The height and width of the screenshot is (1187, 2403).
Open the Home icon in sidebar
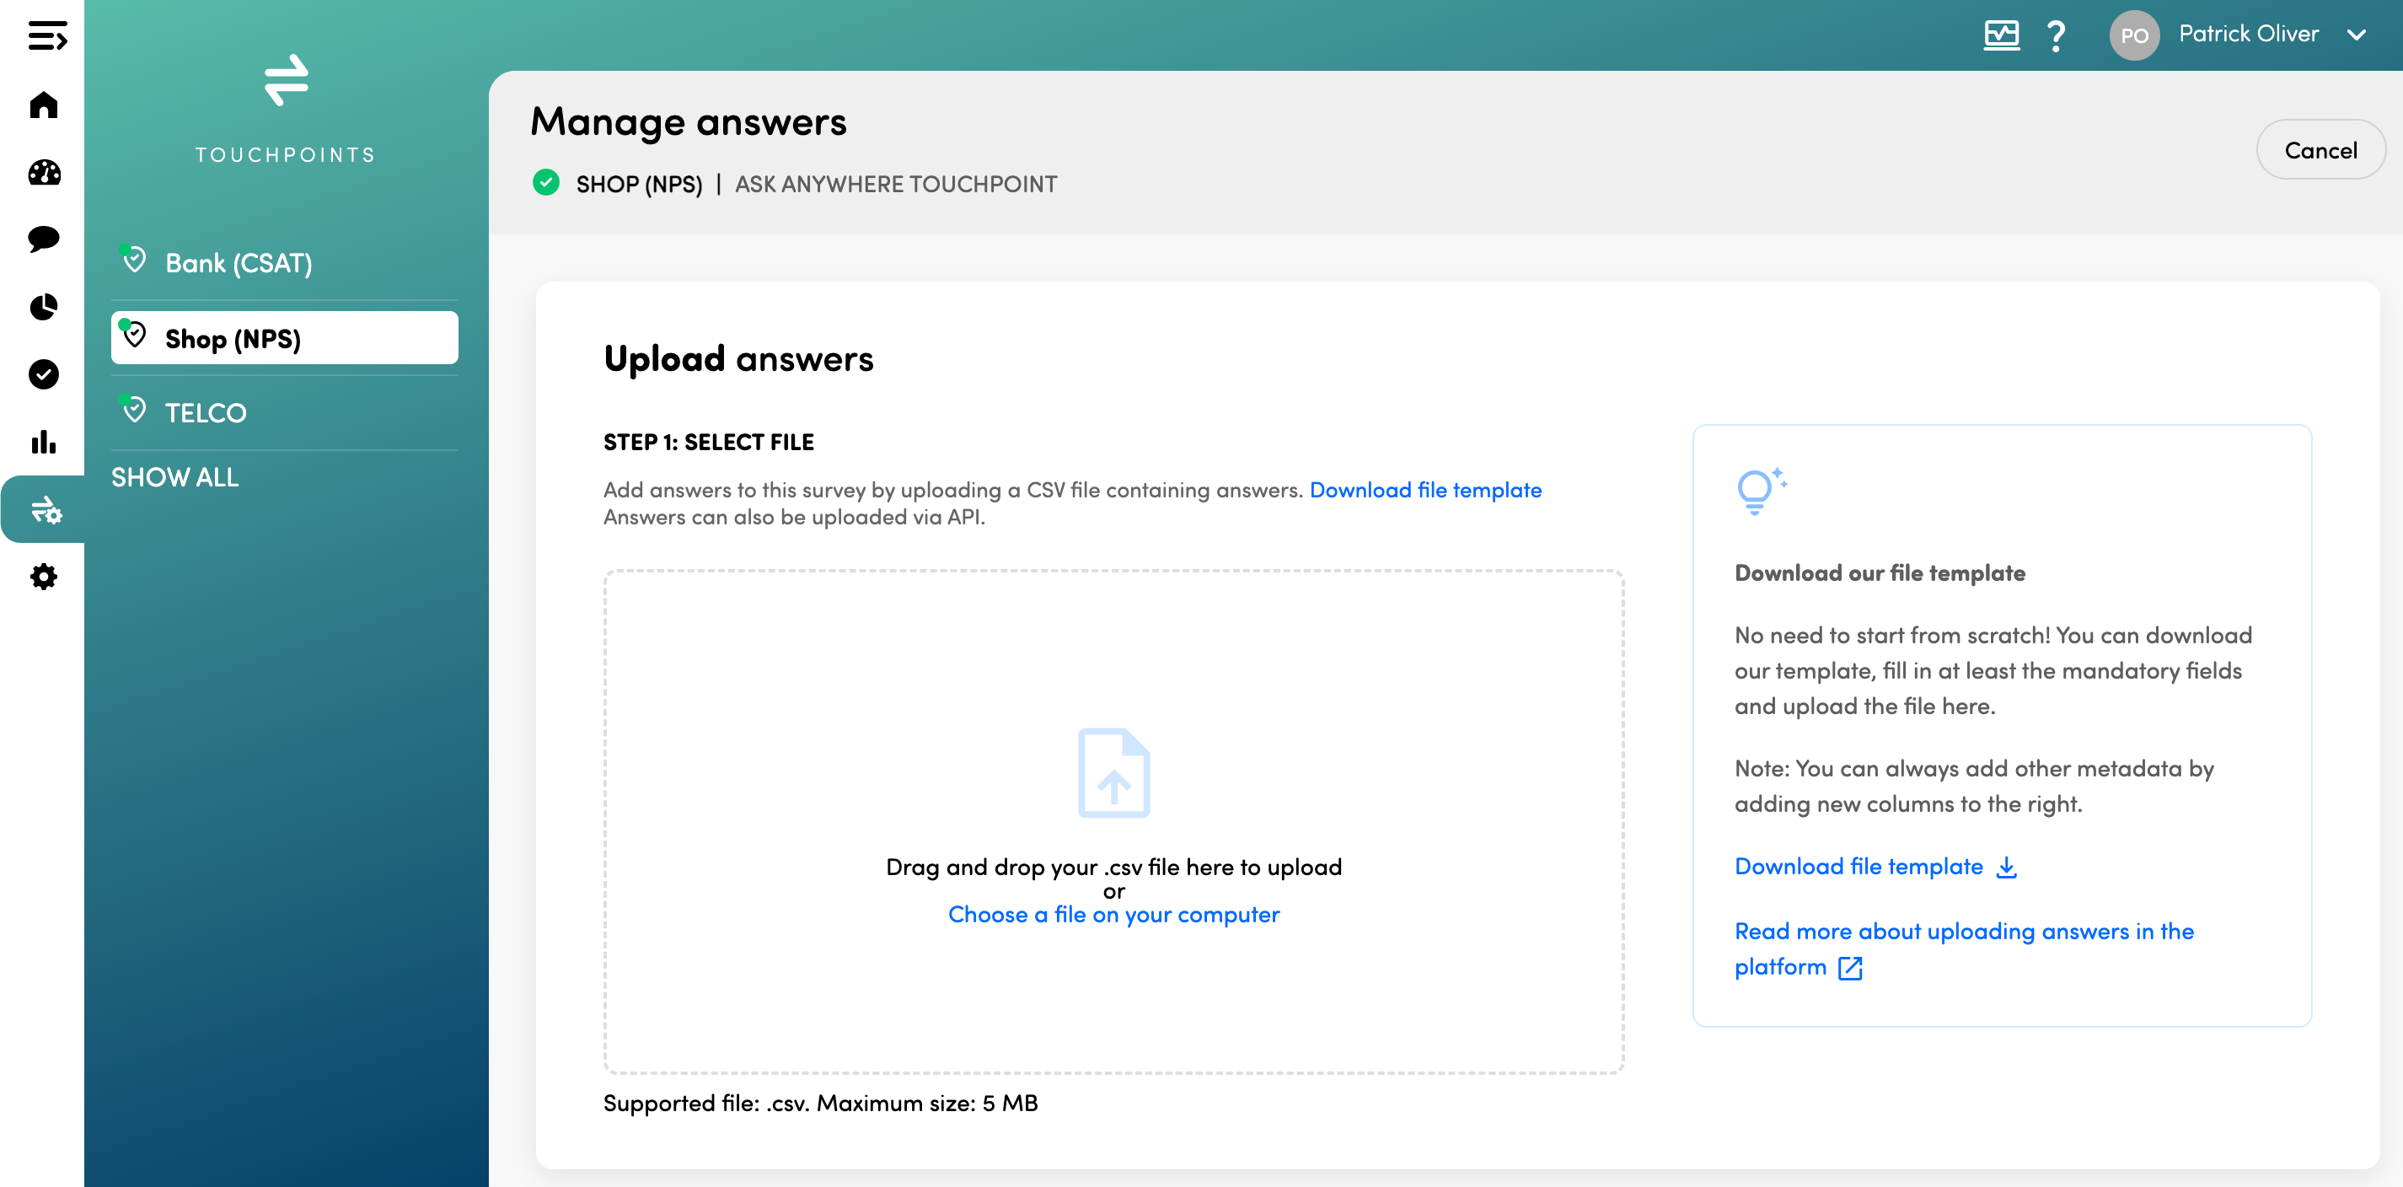tap(44, 105)
